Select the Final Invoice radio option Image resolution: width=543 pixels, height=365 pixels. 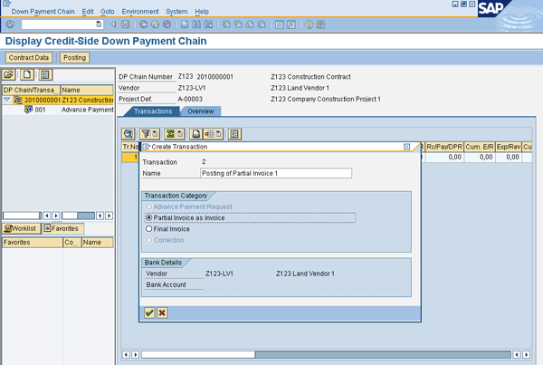[149, 229]
